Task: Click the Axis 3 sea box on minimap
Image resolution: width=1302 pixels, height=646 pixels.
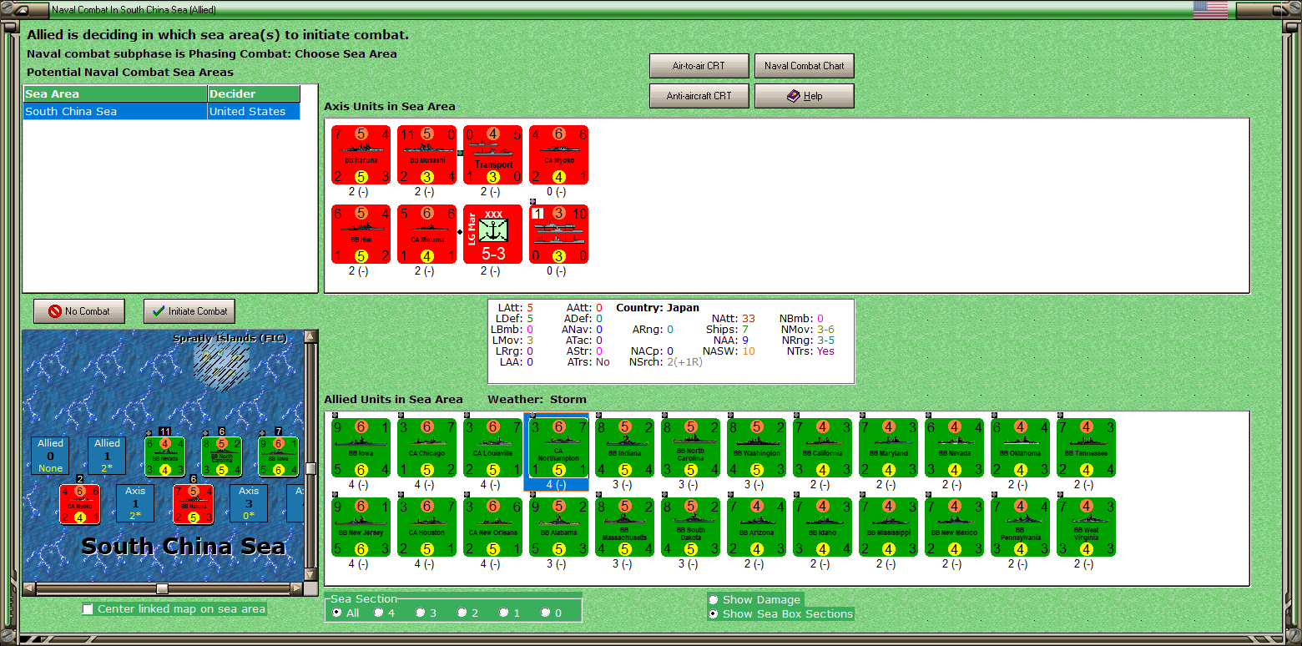Action: point(248,504)
